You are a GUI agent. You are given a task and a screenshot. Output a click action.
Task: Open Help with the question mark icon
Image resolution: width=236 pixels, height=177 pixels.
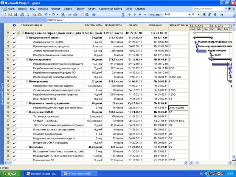93,14
